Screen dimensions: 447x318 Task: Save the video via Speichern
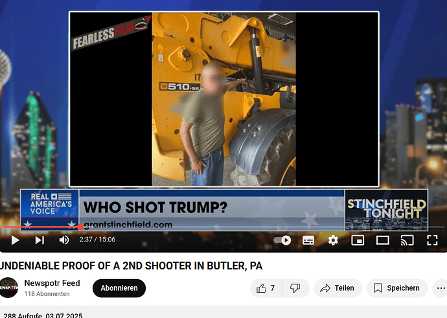click(397, 288)
